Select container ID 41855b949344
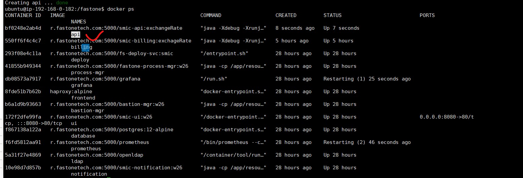The image size is (523, 178). click(x=23, y=66)
